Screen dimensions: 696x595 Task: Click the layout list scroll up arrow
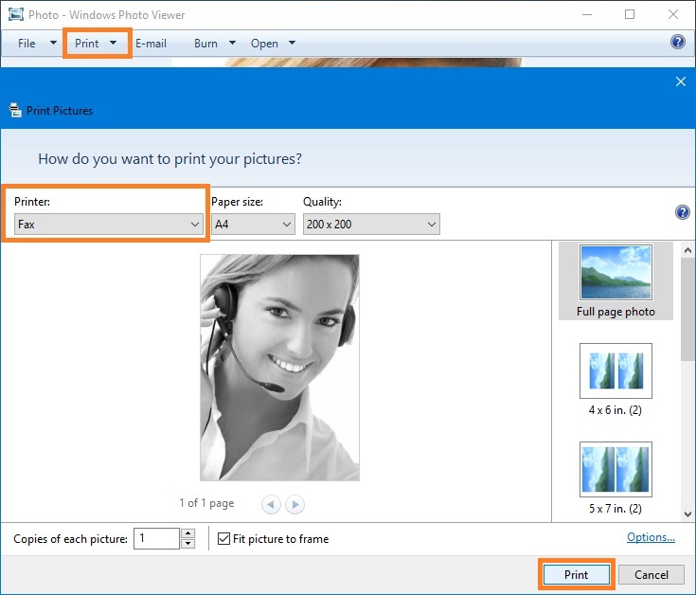click(x=688, y=250)
